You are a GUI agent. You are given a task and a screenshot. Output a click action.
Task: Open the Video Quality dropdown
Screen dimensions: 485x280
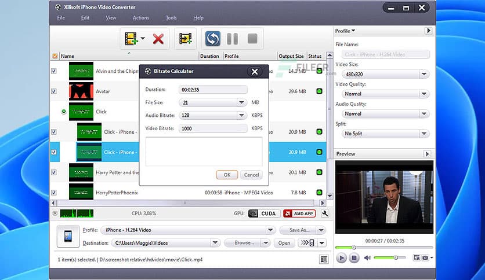(424, 94)
